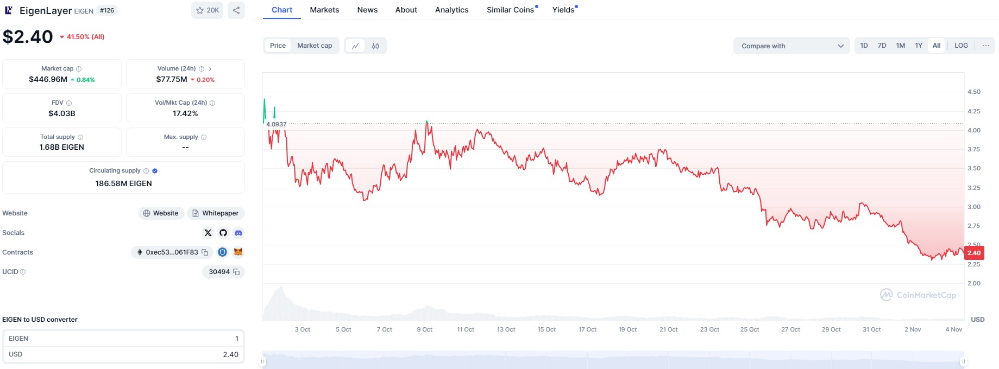Add EigenLayer to watchlist star button
Image resolution: width=999 pixels, height=369 pixels.
click(207, 10)
